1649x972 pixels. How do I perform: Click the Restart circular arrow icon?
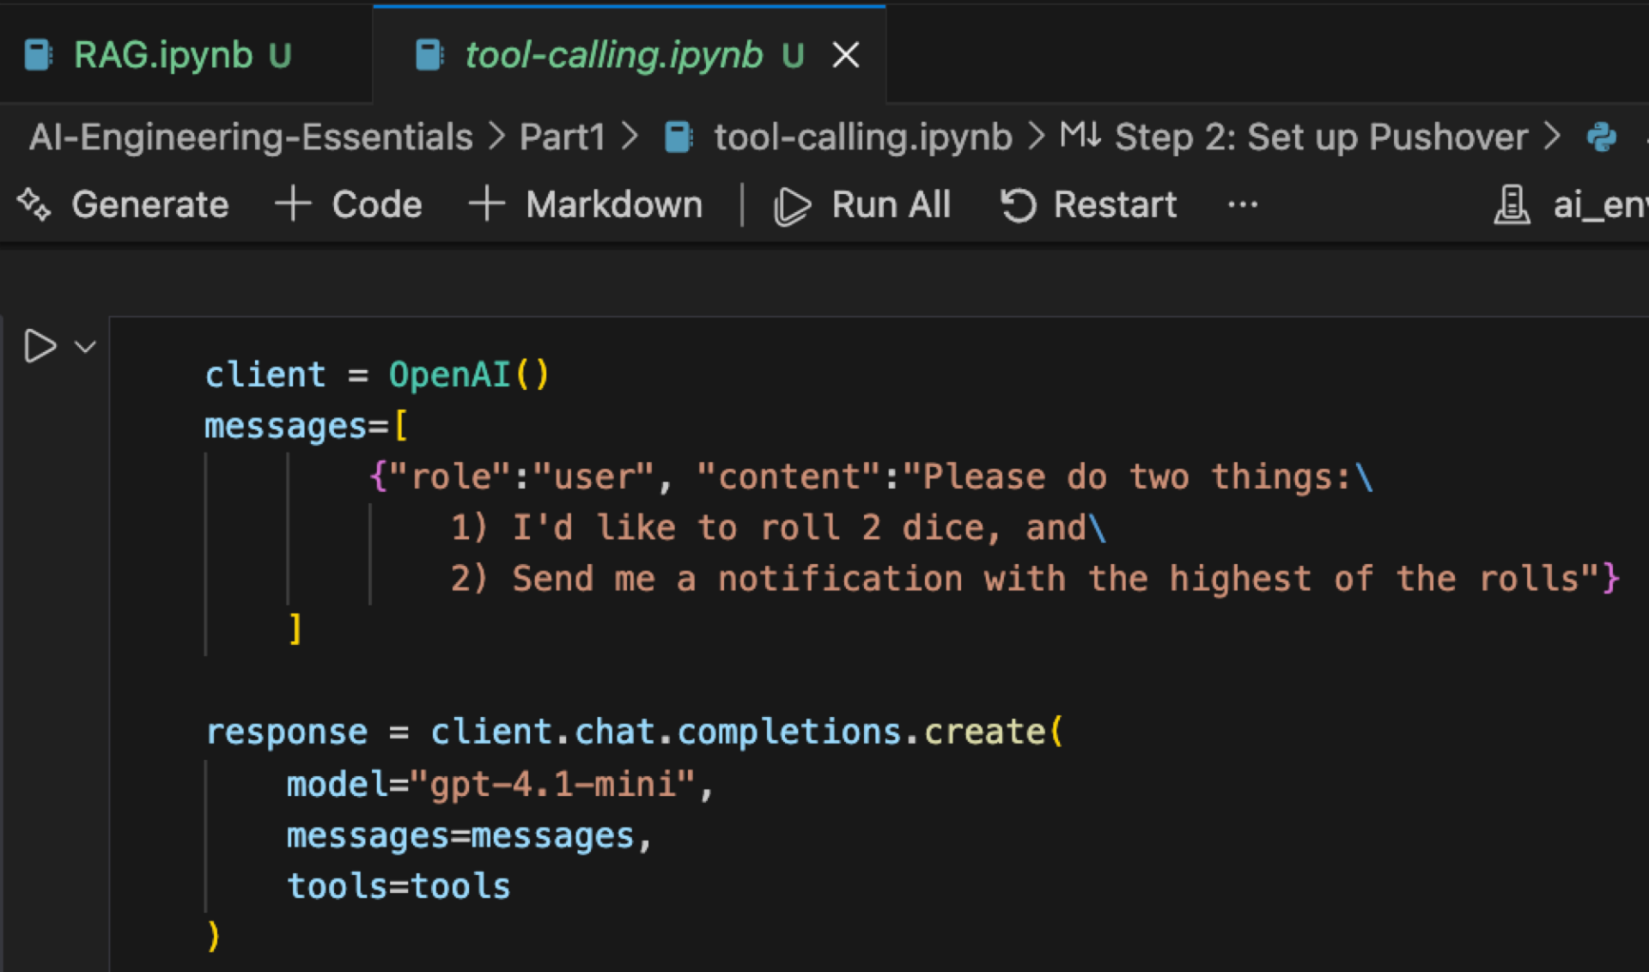(x=1019, y=206)
